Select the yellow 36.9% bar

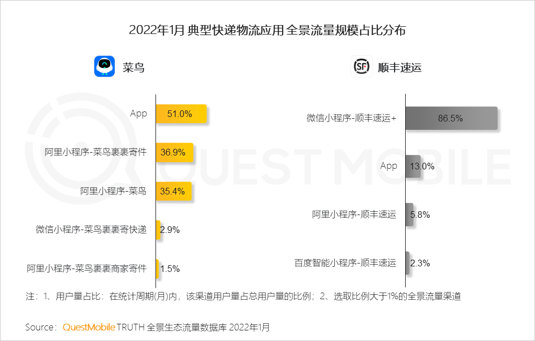174,152
